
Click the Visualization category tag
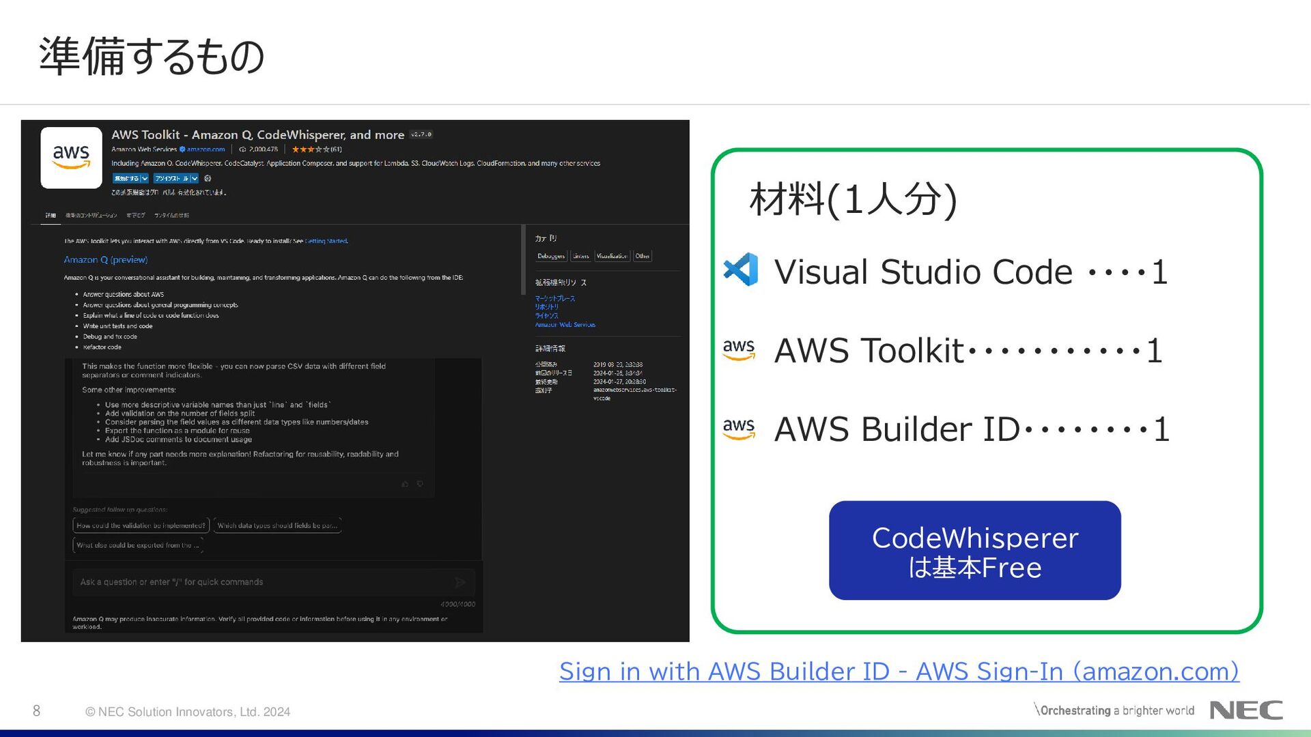(612, 256)
